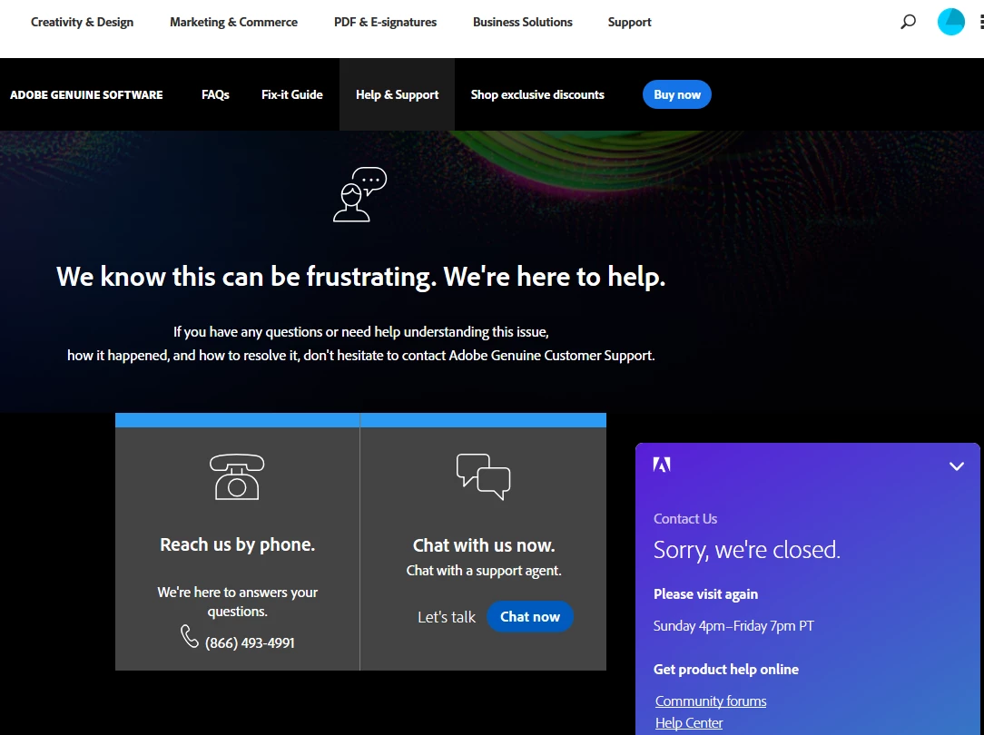Click the search magnifier icon
Image resolution: width=984 pixels, height=735 pixels.
coord(908,22)
